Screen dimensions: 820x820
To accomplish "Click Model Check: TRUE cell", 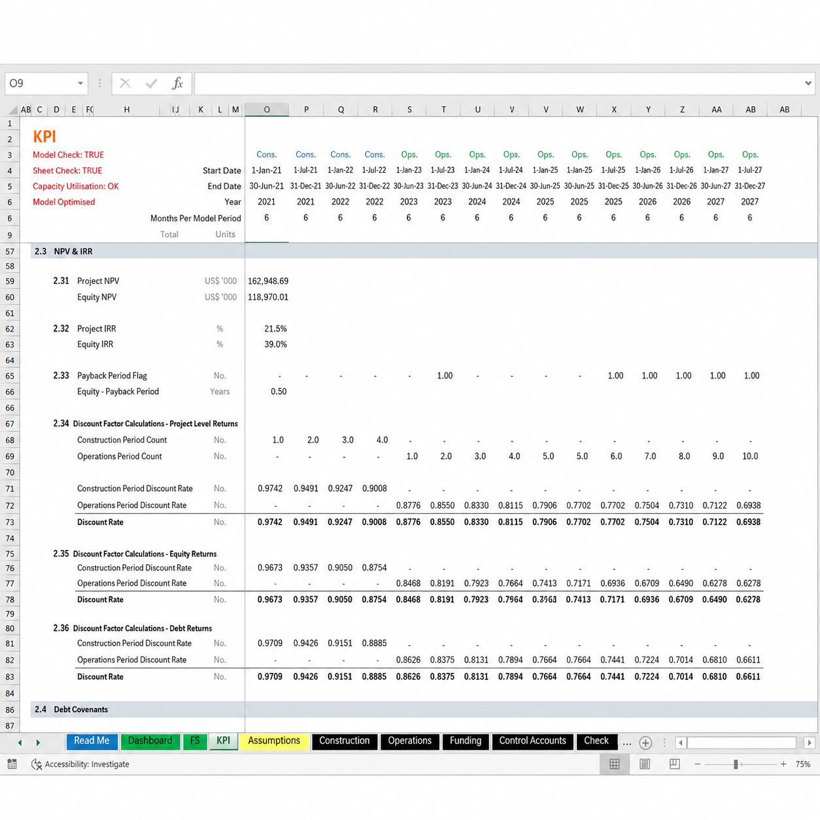I will coord(69,155).
